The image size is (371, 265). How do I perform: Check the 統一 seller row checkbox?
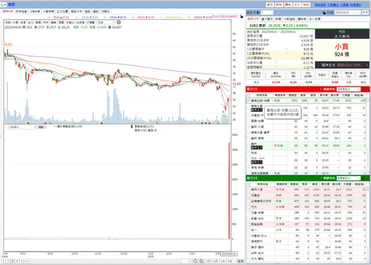pos(248,230)
